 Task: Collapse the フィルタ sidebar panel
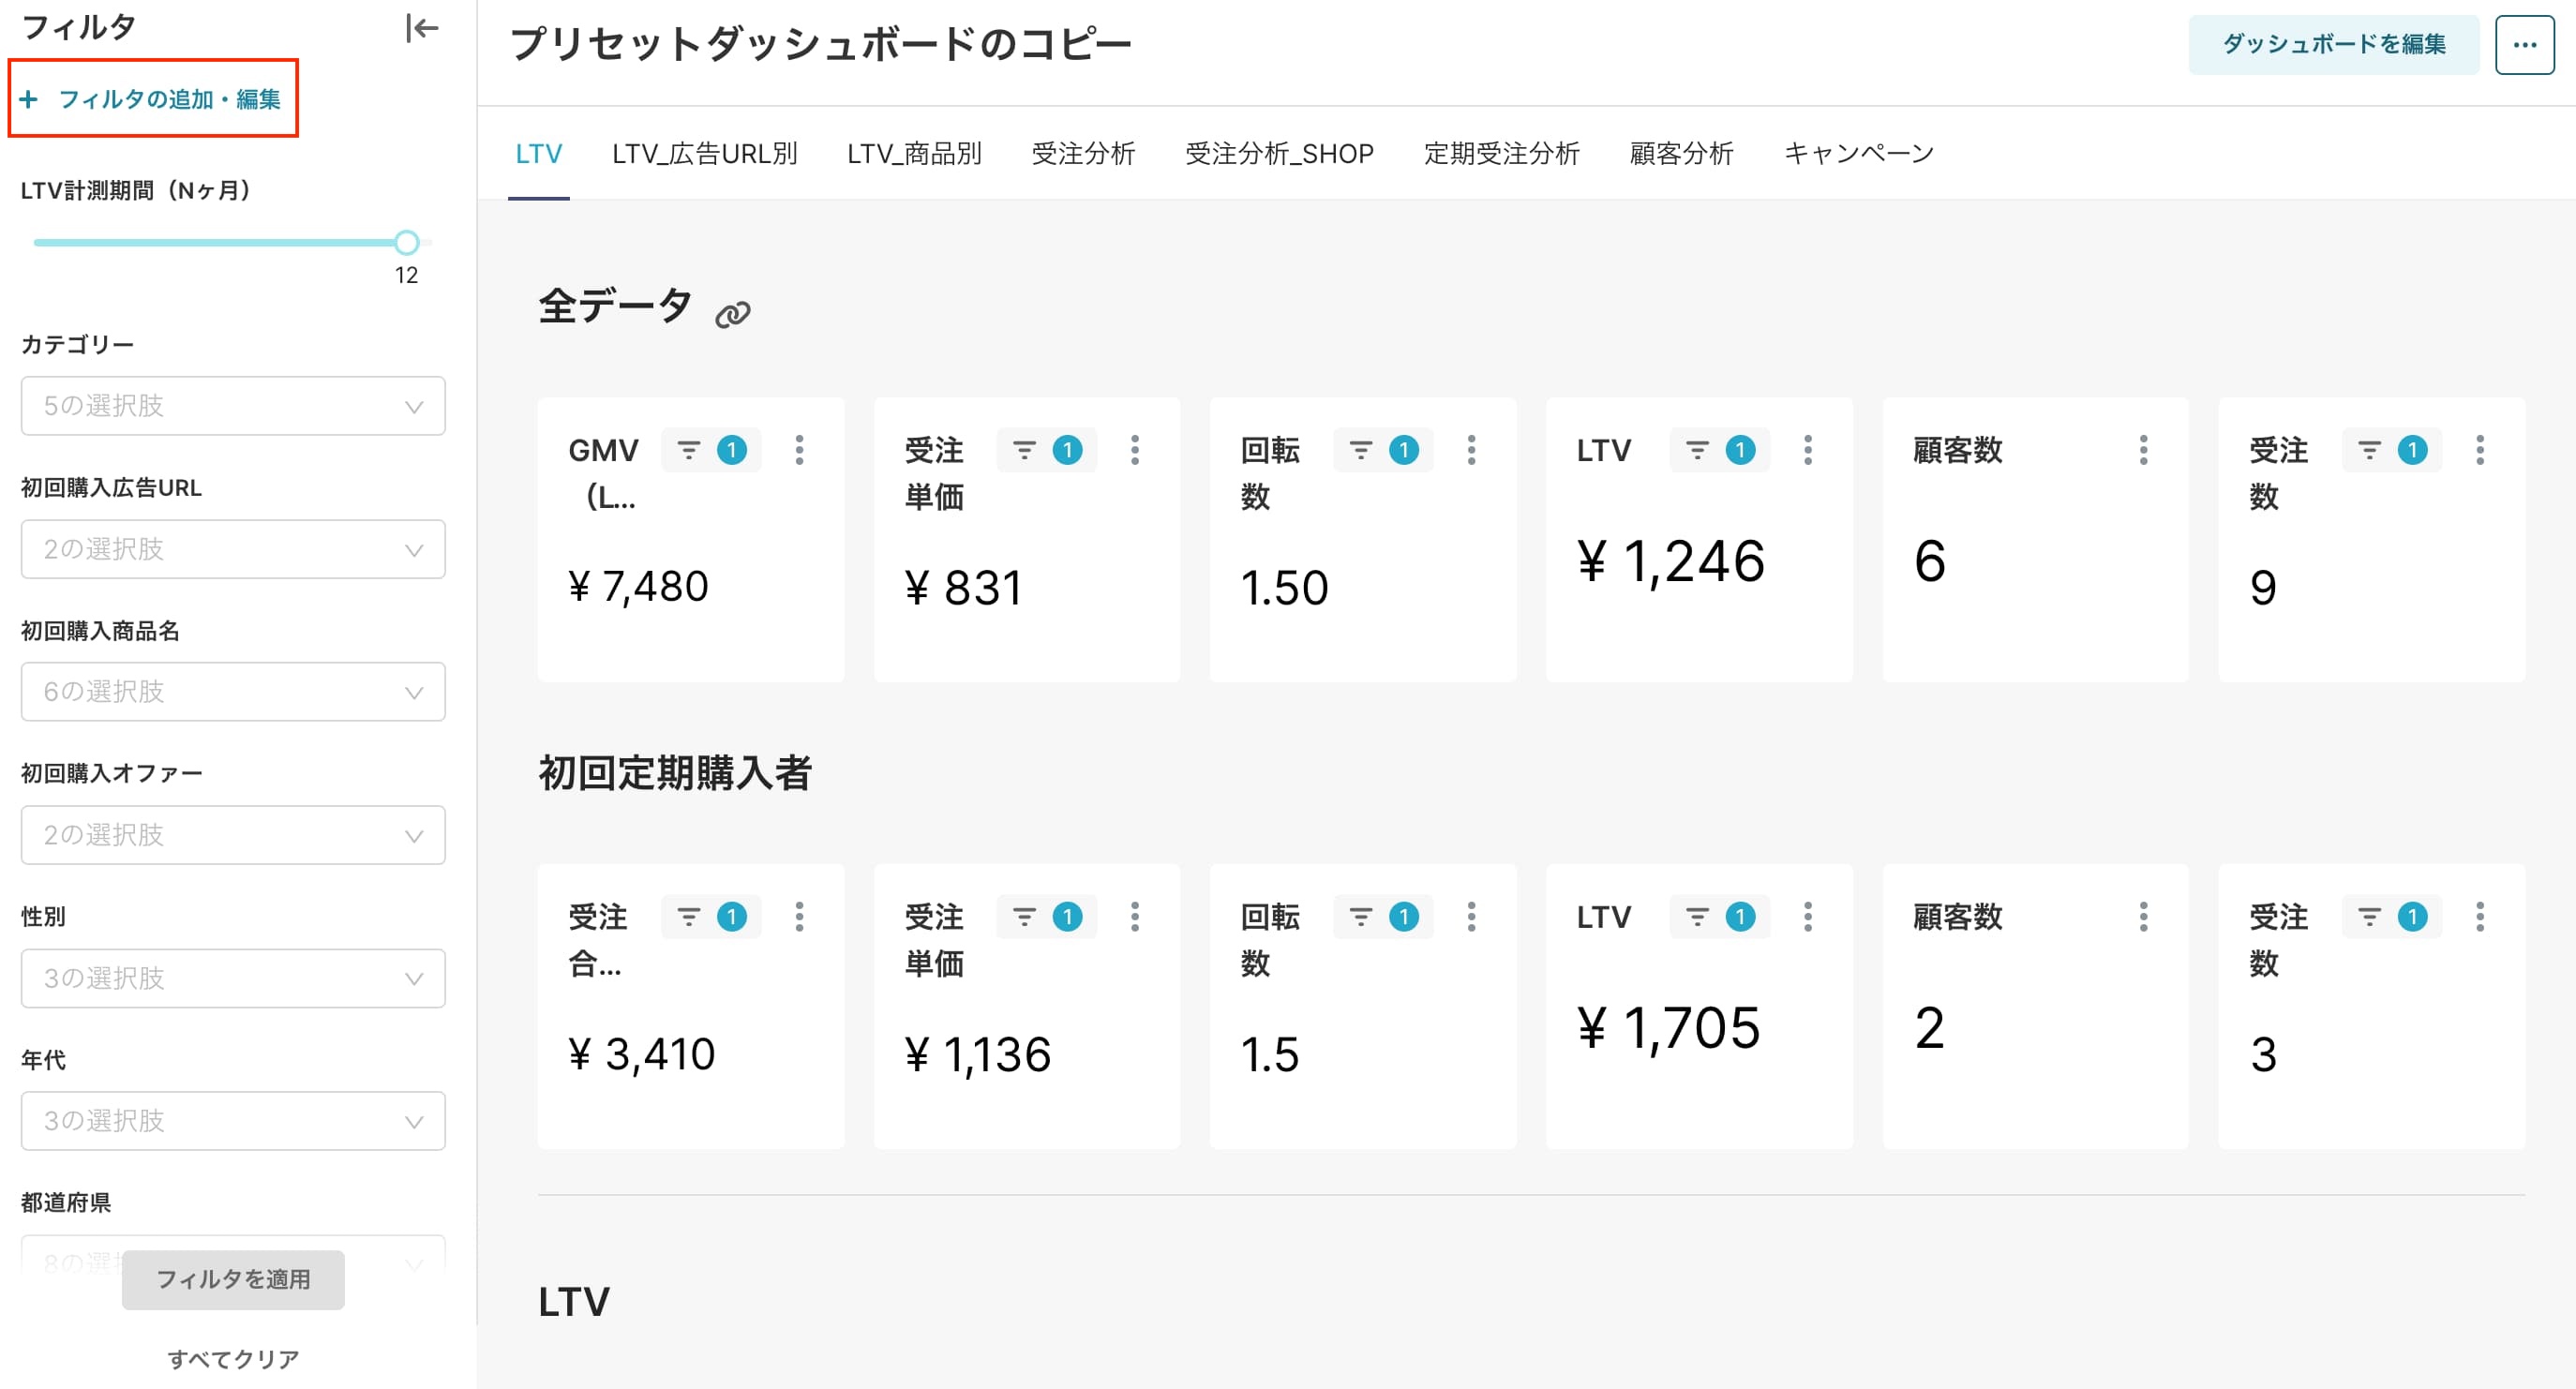point(421,28)
